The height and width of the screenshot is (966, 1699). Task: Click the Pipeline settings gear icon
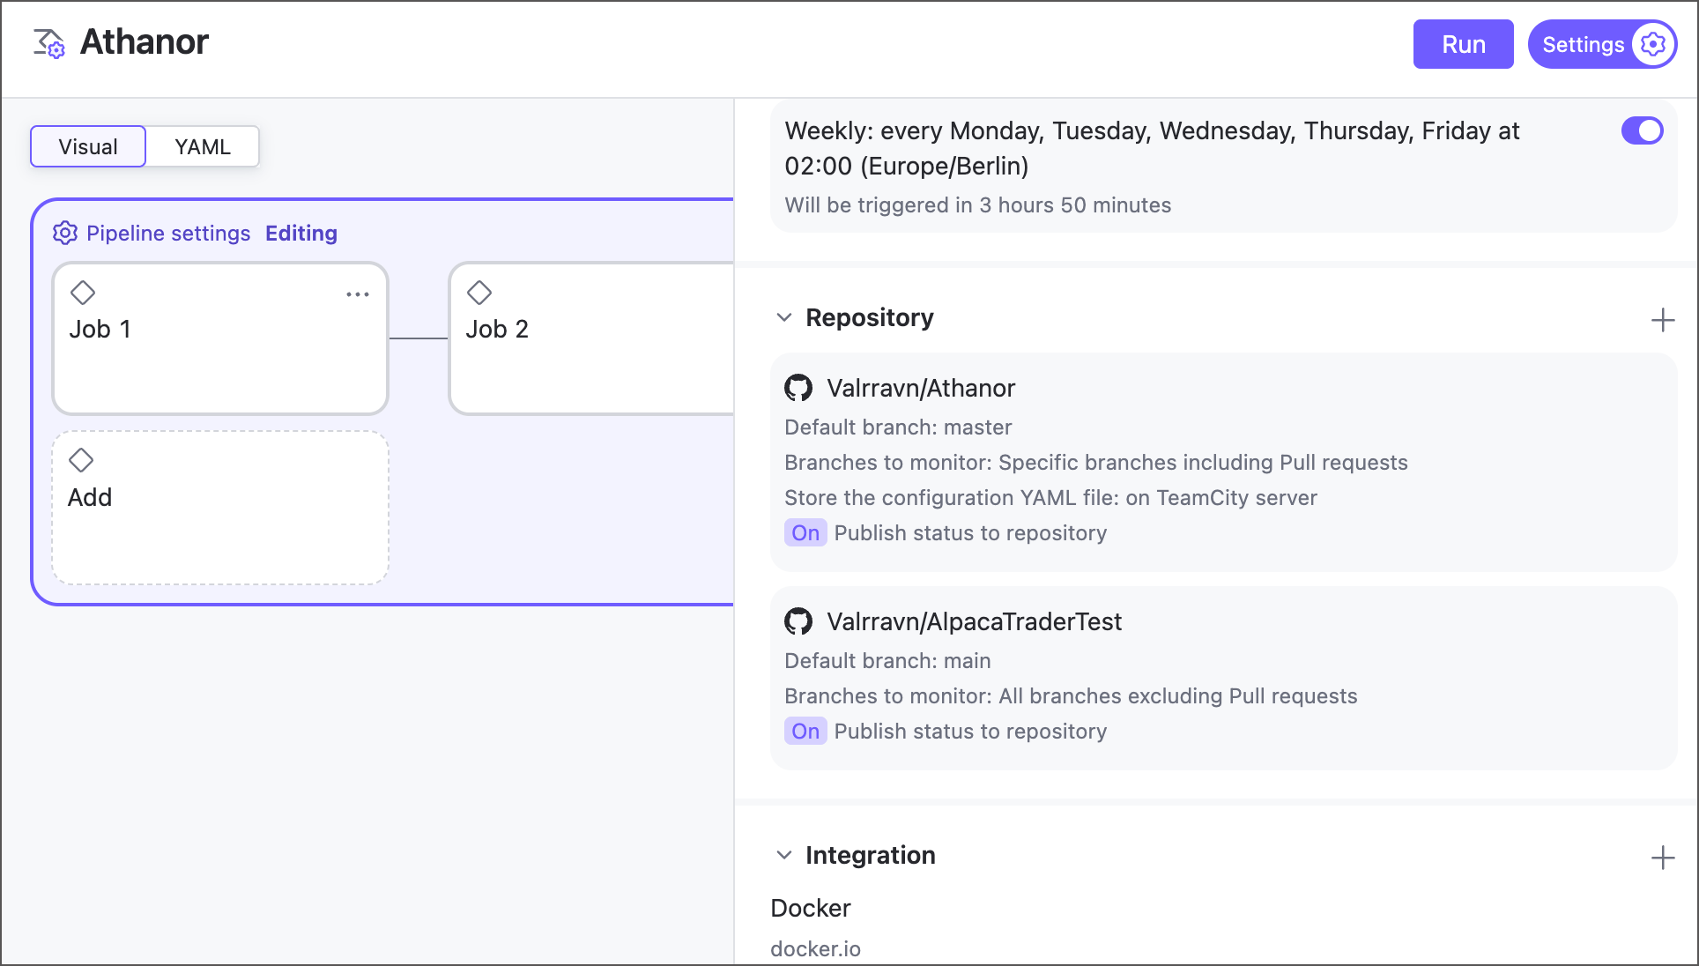point(65,234)
